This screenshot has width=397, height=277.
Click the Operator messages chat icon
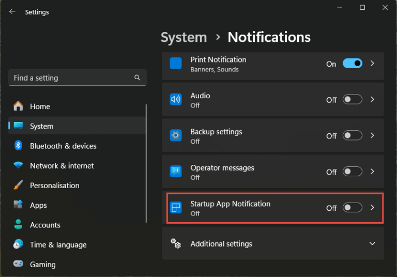pos(176,172)
